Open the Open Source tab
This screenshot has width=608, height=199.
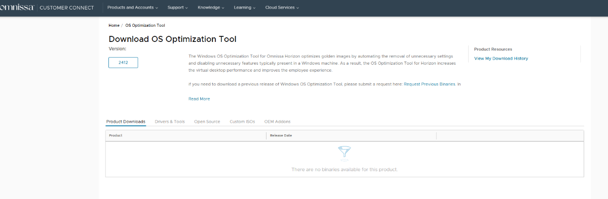(207, 122)
